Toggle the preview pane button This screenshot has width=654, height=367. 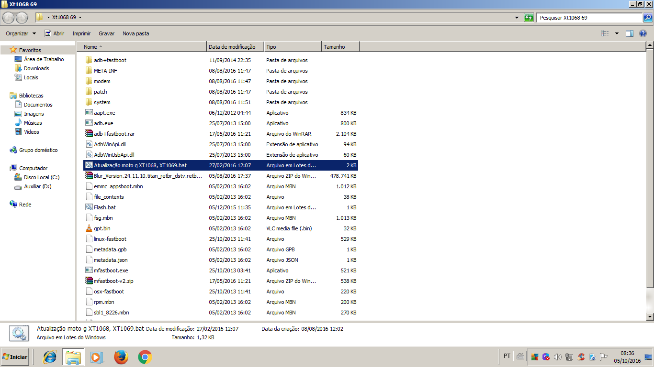(x=630, y=33)
